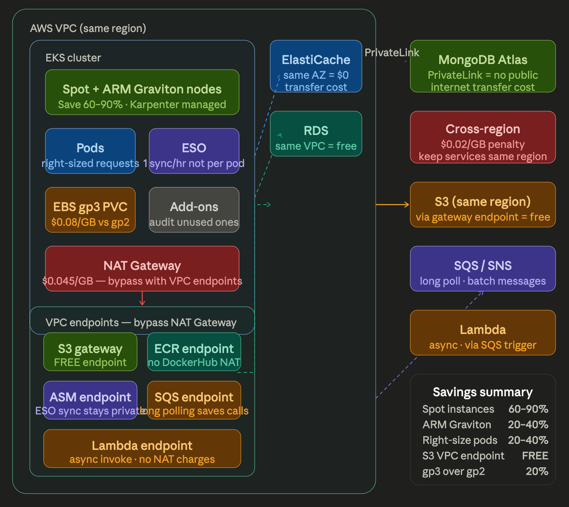The width and height of the screenshot is (569, 507).
Task: Select the ECR endpoint box
Action: point(194,352)
